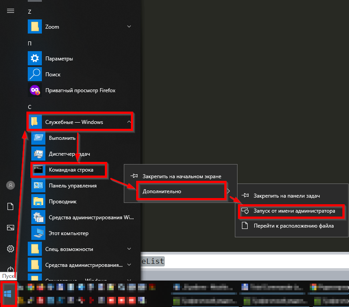The width and height of the screenshot is (349, 307).
Task: Launch Диспетчер задач icon
Action: pyautogui.click(x=38, y=154)
